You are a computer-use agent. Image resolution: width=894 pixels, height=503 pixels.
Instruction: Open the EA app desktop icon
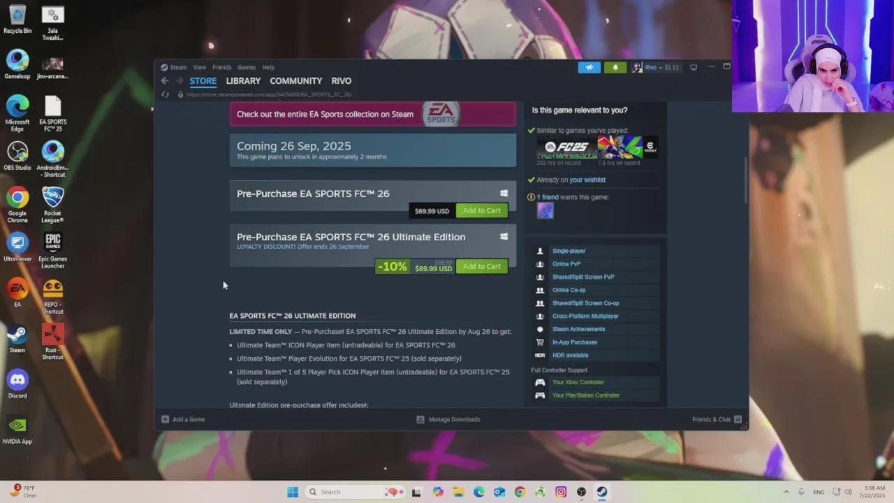pos(17,293)
